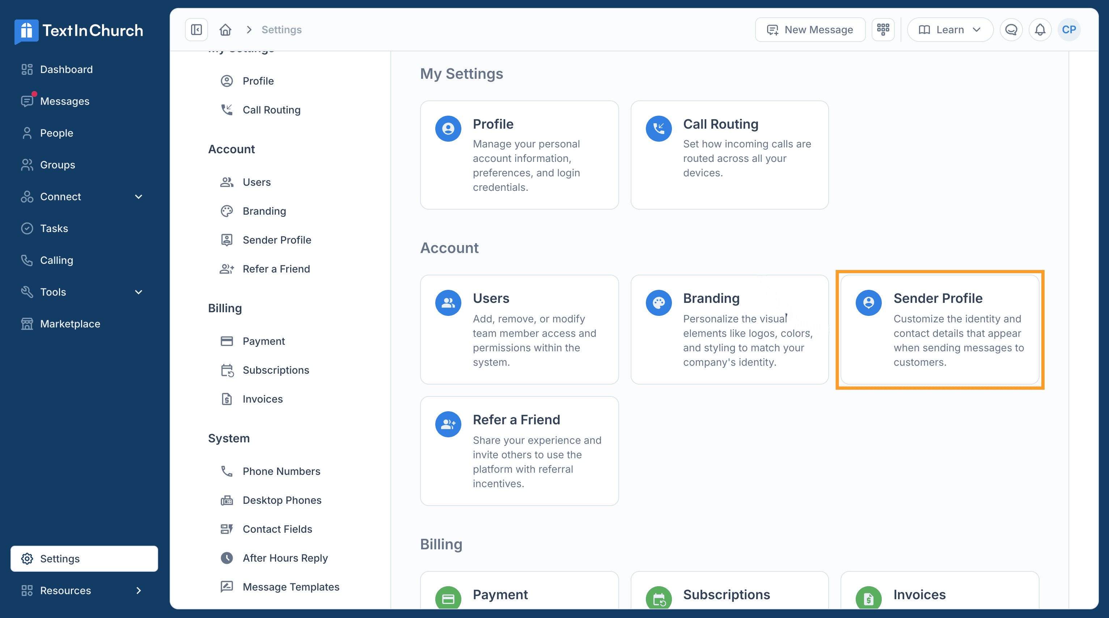
Task: Open the CP user avatar menu
Action: pyautogui.click(x=1069, y=30)
